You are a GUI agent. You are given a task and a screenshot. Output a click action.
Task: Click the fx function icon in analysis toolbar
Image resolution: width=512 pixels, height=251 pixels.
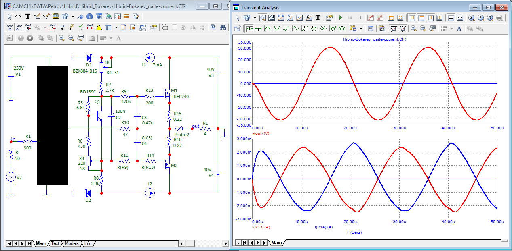click(x=308, y=18)
